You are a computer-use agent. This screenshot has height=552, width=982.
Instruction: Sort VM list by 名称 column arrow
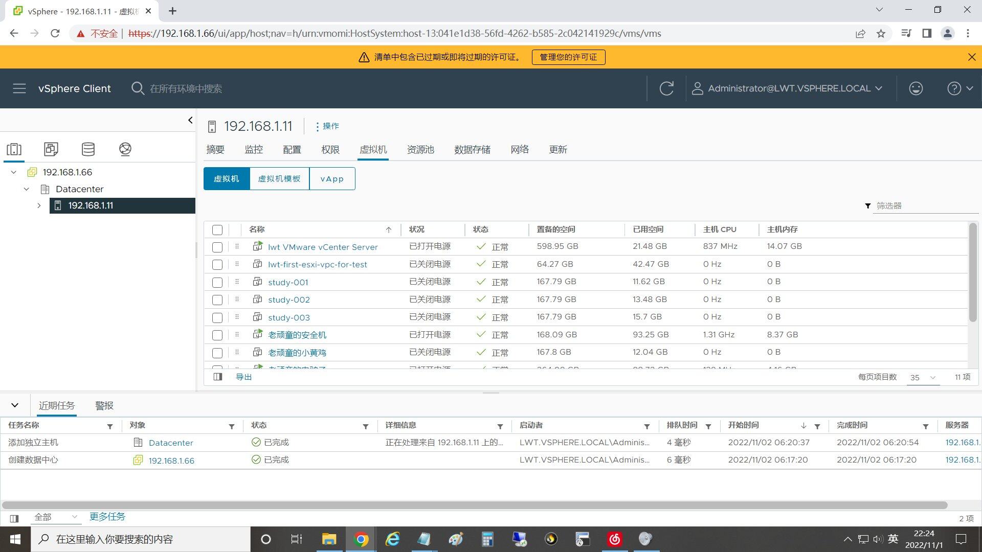[x=389, y=230]
